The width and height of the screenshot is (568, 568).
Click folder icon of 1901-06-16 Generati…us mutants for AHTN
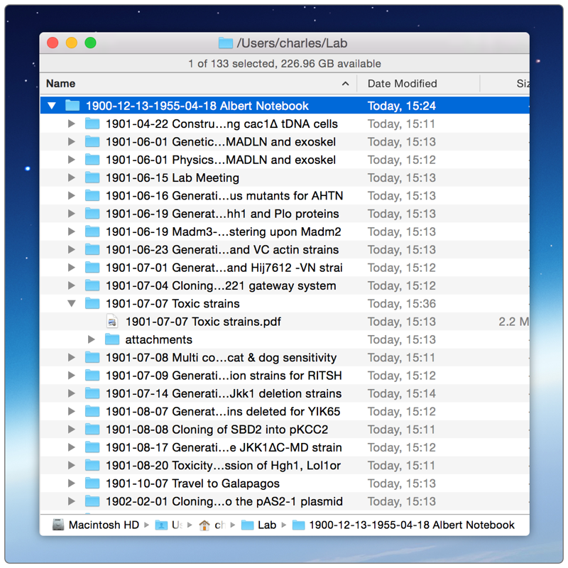point(92,196)
